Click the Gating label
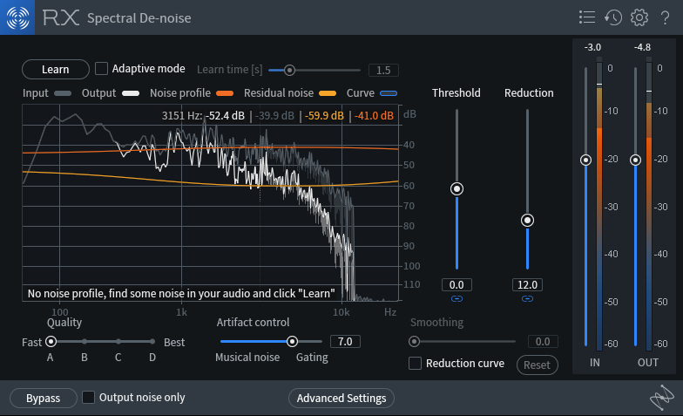Viewport: 683px width, 416px height. pos(312,358)
